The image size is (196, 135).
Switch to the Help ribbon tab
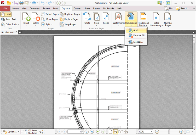point(120,8)
